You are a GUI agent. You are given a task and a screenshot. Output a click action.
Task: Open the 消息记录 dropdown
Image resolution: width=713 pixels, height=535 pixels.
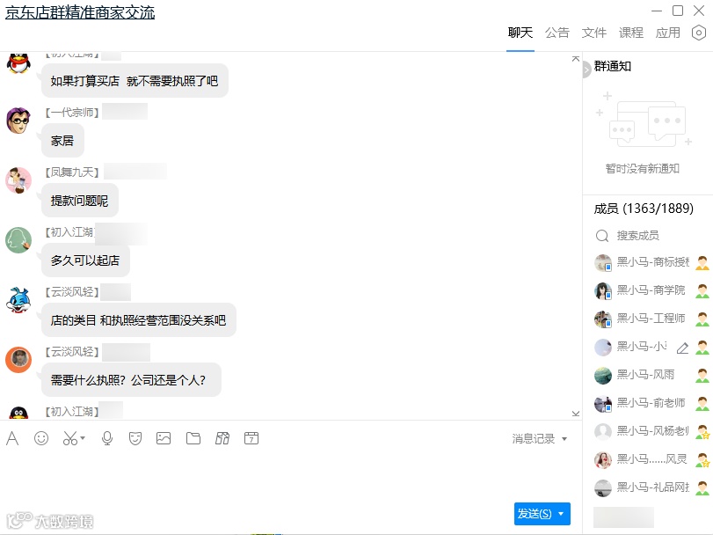[x=539, y=439]
